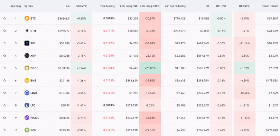Open the DOGE symbol link

34,68
